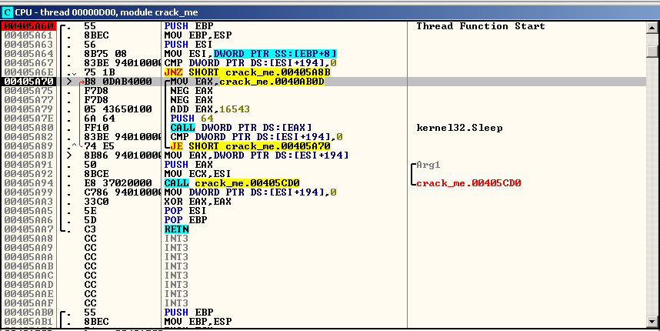
Task: Select the JE SHORT crack_me.00405A70 instruction
Action: 240,145
